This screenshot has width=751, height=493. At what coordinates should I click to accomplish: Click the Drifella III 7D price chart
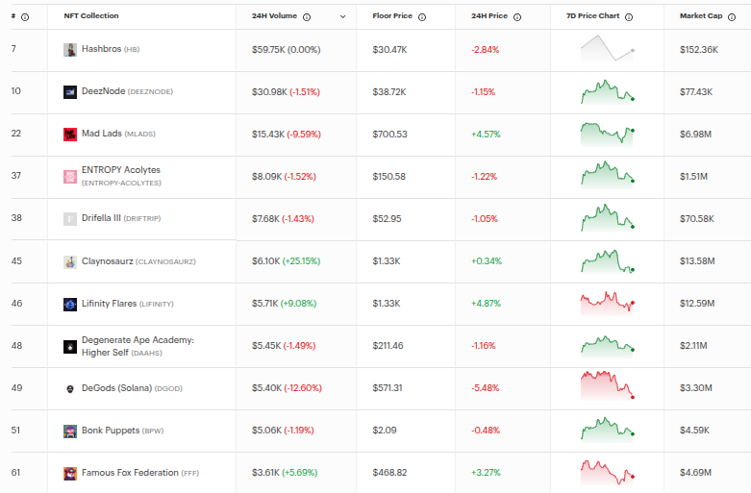pyautogui.click(x=608, y=218)
